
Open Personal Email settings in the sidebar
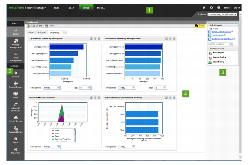pyautogui.click(x=15, y=129)
